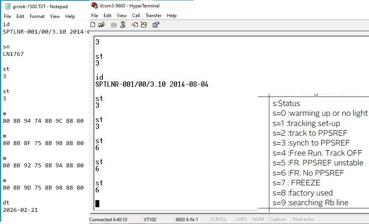Click the New connection icon in HyperTerminal toolbar
This screenshot has height=224, width=369.
coord(93,25)
